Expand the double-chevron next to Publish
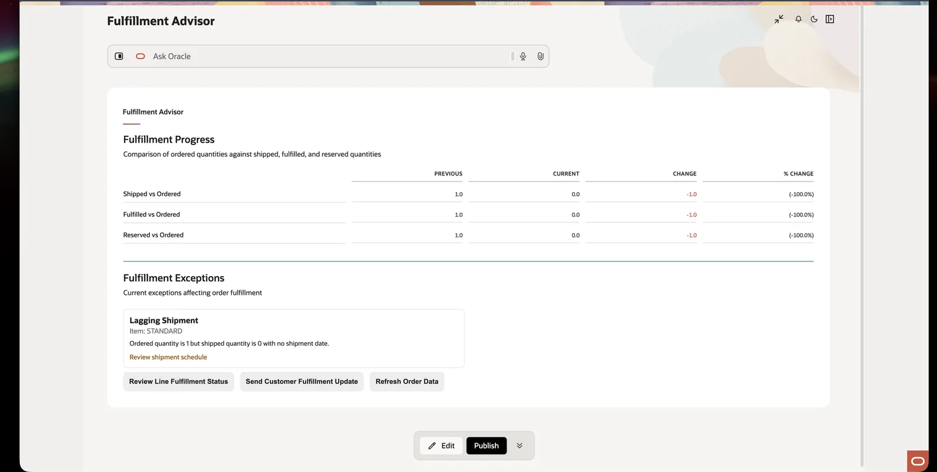Screen dimensions: 937x472 coord(519,446)
